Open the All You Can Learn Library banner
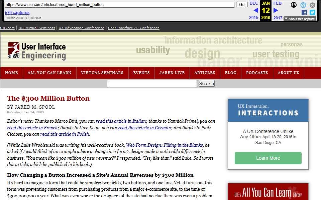321x200 pixels. click(268, 192)
